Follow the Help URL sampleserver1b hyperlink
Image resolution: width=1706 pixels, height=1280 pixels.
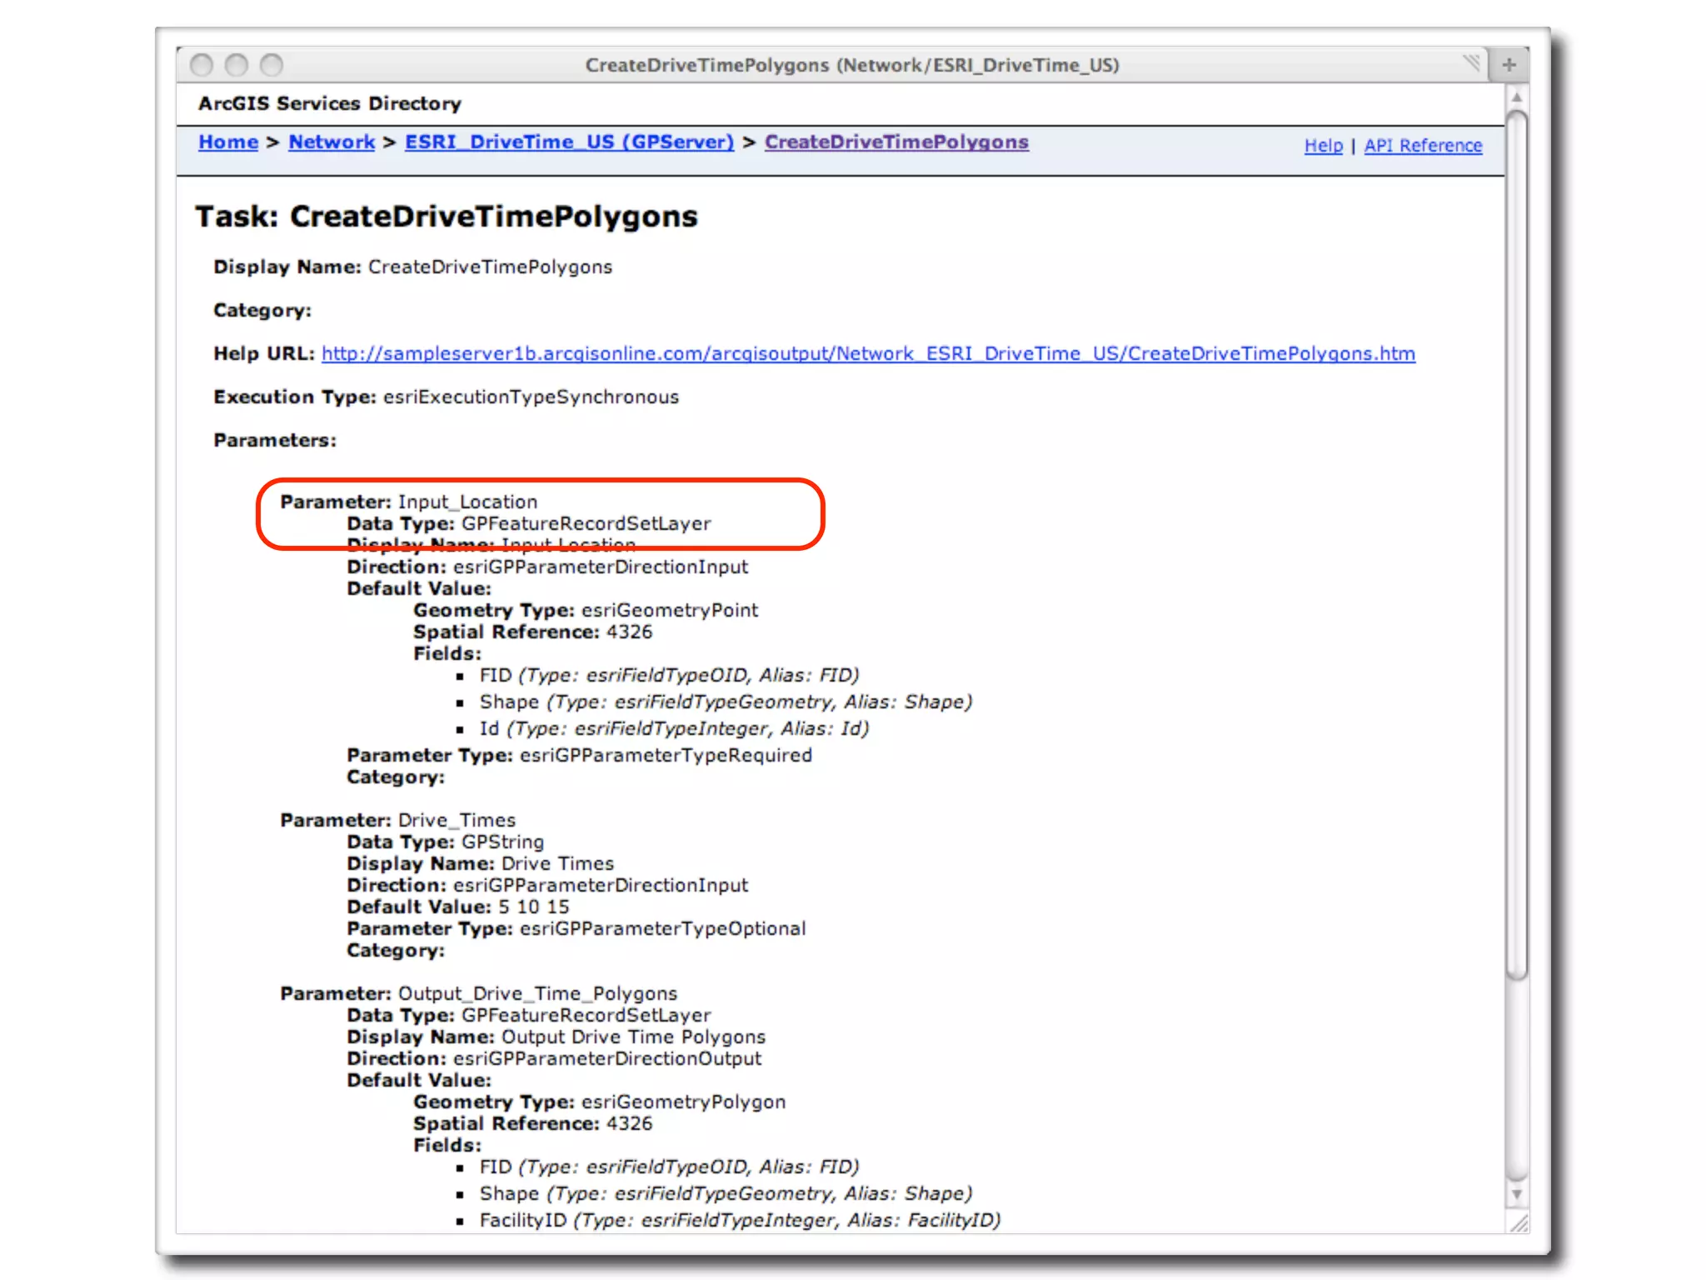tap(868, 354)
